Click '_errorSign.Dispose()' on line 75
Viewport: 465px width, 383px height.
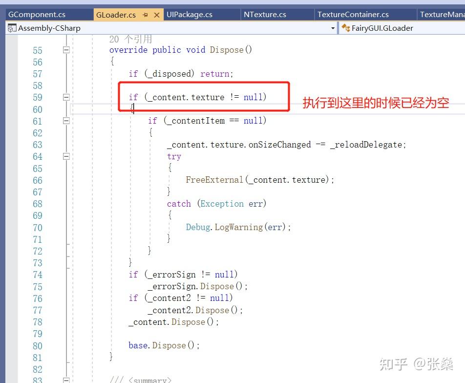click(195, 286)
